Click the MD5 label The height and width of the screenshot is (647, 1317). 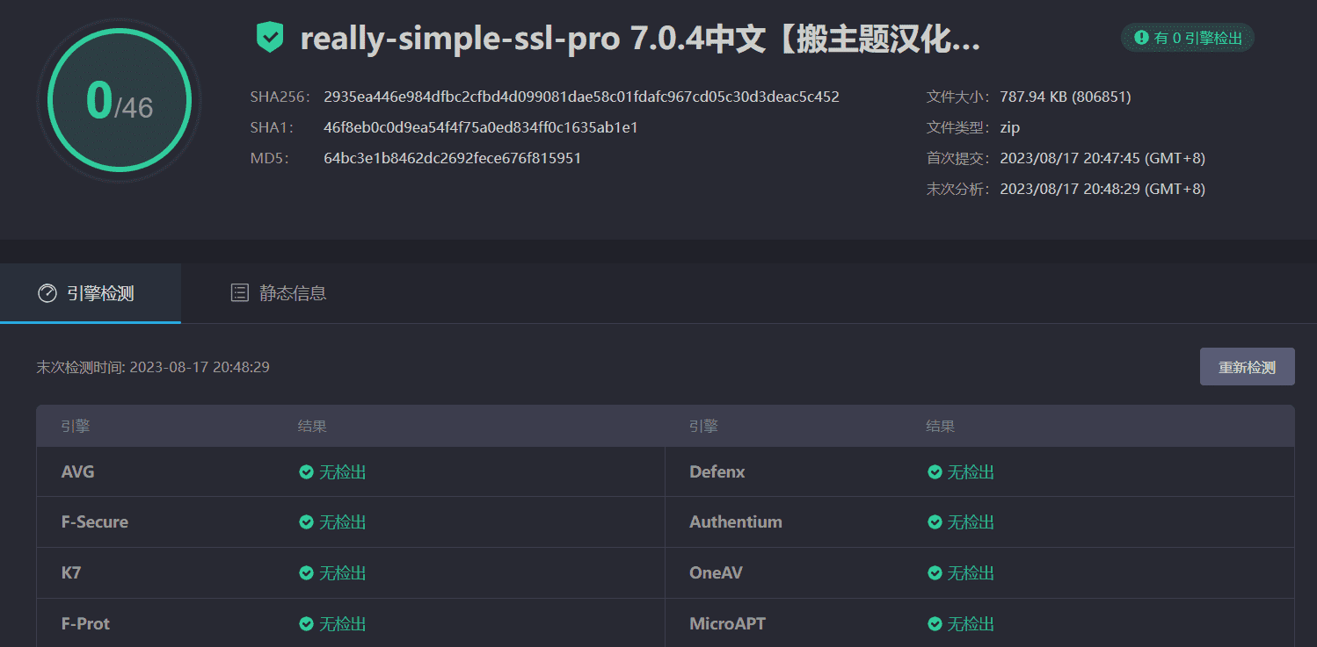coord(269,158)
